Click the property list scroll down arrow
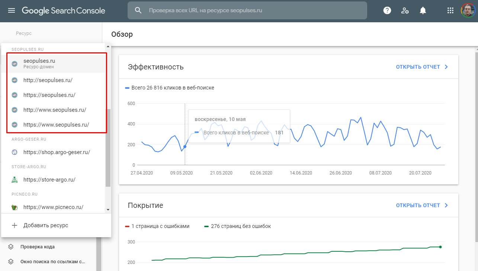The image size is (478, 271). pyautogui.click(x=108, y=209)
